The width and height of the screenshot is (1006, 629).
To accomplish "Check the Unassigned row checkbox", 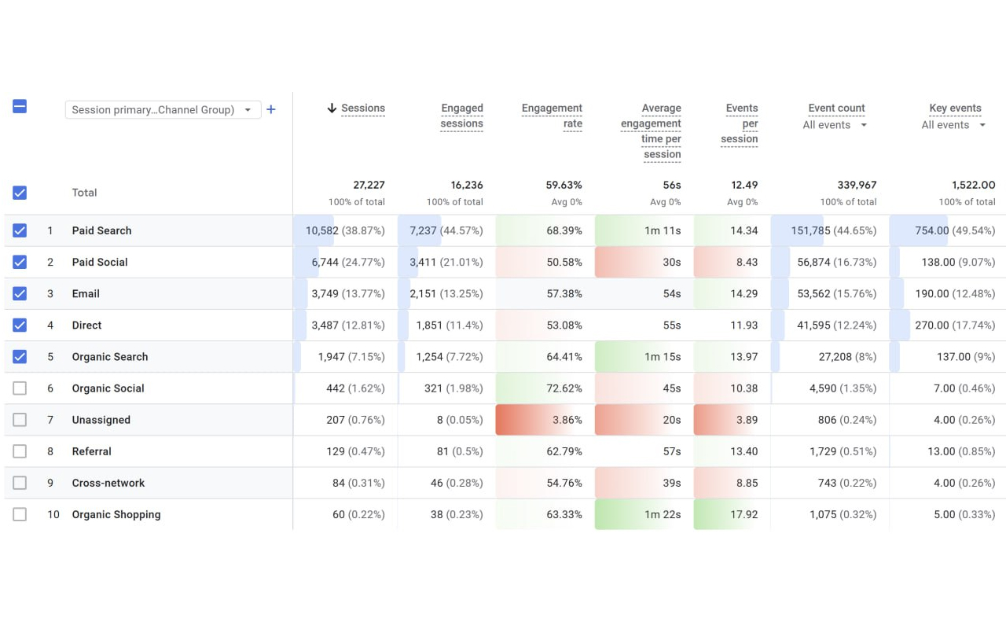I will (x=20, y=419).
